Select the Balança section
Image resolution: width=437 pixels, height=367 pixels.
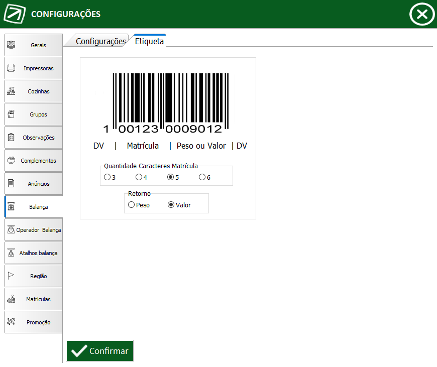[x=34, y=207]
